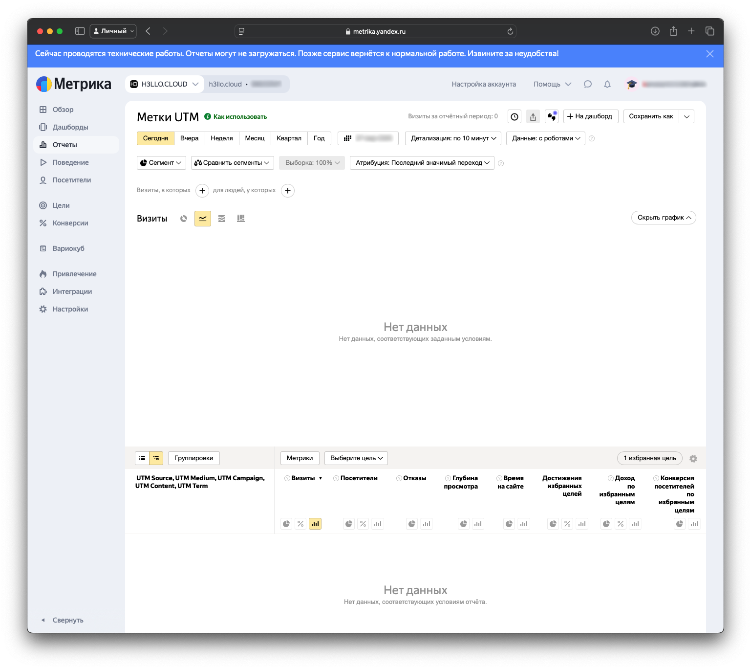Toggle the line chart view
Screen dimensions: 751x669
pyautogui.click(x=203, y=219)
